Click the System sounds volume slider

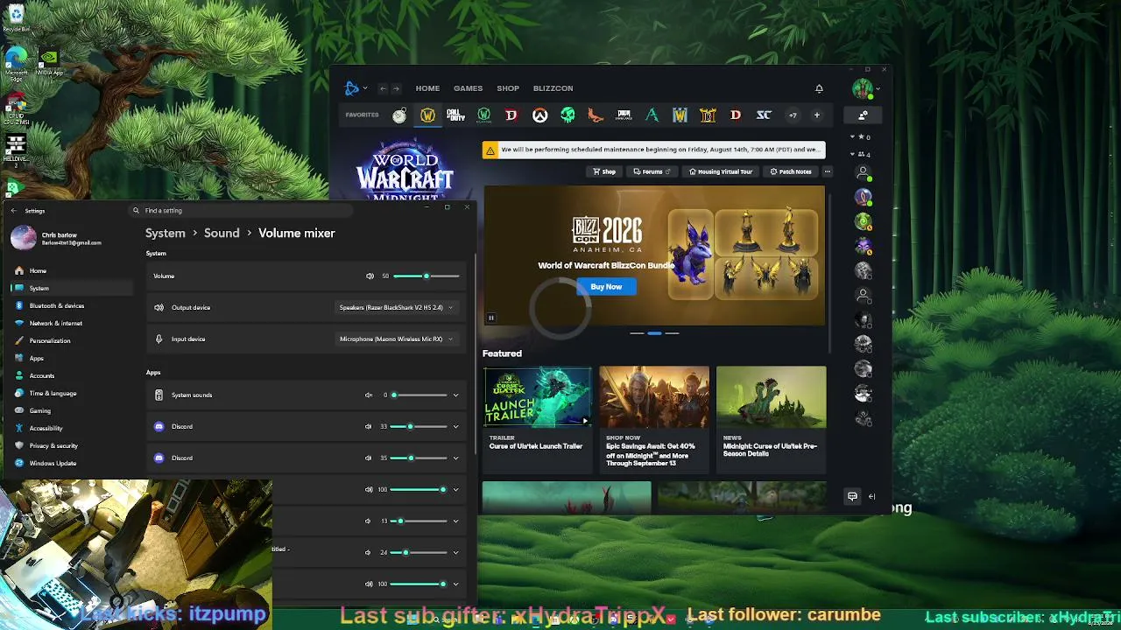click(x=420, y=395)
